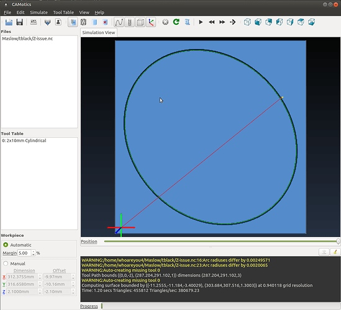Select Maslow/tblack/Z-issue.nc in Files list
Image resolution: width=341 pixels, height=310 pixels.
pos(27,38)
